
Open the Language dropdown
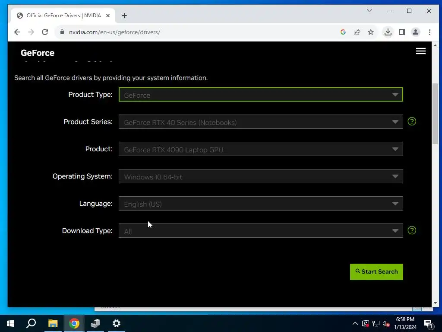pos(261,204)
